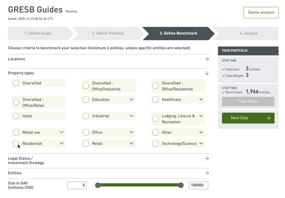Viewport: 285px width, 198px height.
Task: Open the Mixed use dropdown chevron
Action: [62, 132]
